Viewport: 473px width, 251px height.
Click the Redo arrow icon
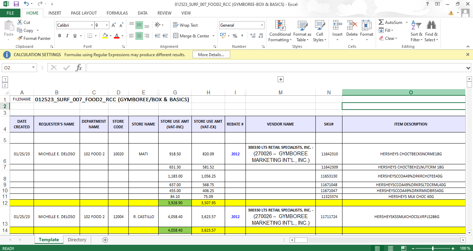coord(40,4)
